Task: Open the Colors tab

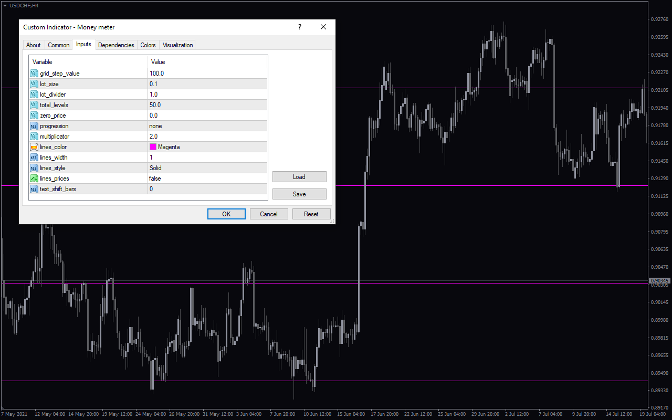Action: [148, 45]
